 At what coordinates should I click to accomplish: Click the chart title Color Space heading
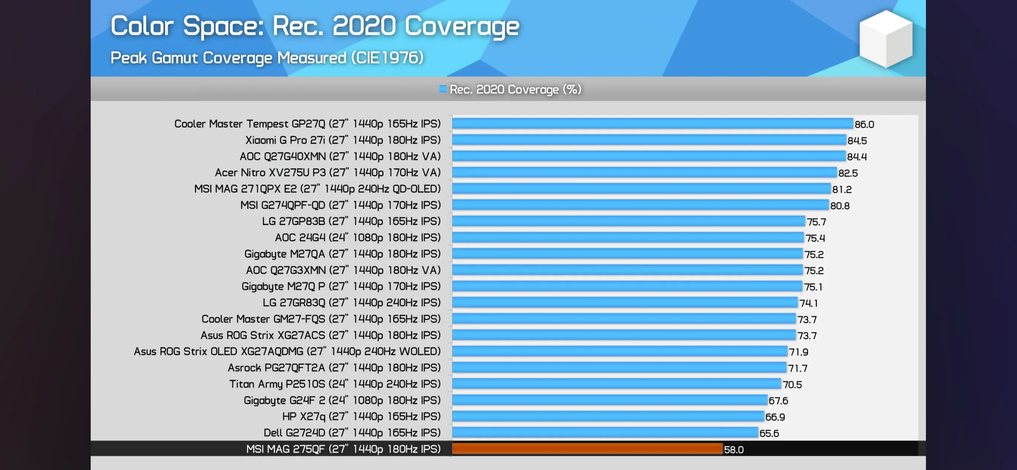tap(314, 26)
